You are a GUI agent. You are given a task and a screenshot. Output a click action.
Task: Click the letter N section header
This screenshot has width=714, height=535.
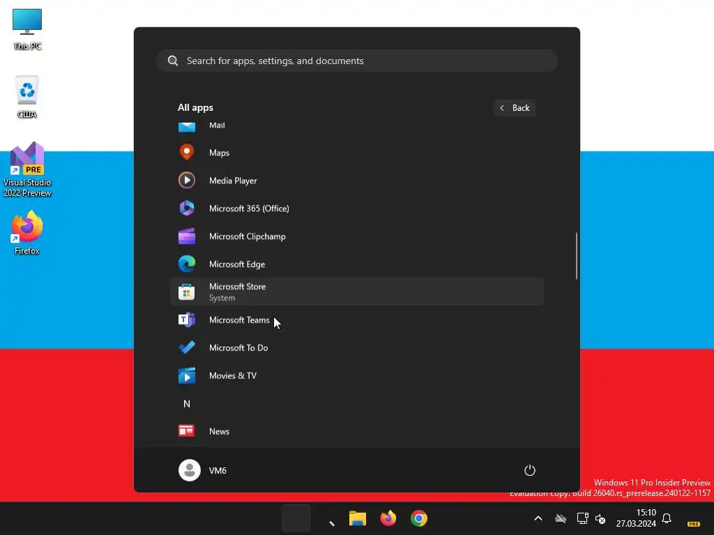[x=187, y=403]
